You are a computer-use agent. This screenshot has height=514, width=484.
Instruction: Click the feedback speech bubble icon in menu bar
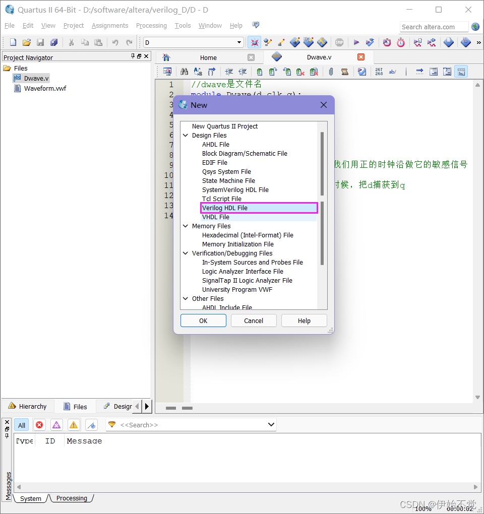tap(256, 25)
